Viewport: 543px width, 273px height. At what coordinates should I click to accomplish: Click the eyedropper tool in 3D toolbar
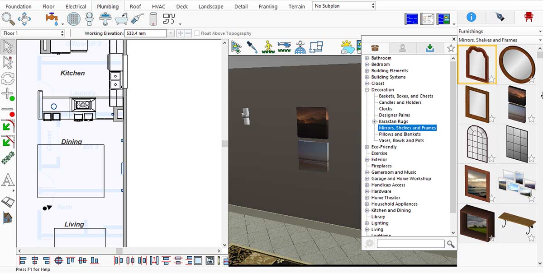(252, 47)
